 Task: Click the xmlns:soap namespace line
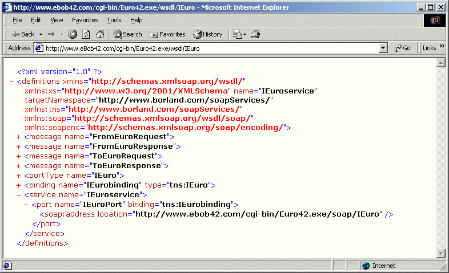[x=139, y=119]
